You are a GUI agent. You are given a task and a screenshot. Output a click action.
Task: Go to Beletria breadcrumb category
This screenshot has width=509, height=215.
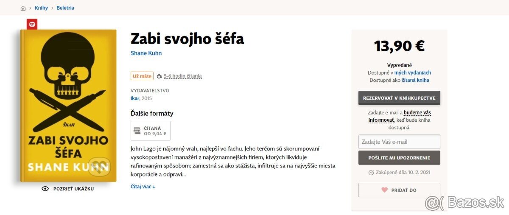65,8
